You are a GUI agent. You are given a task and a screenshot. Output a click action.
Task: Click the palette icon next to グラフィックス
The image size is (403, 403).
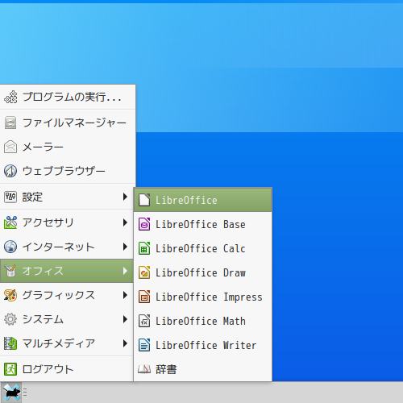(x=10, y=295)
